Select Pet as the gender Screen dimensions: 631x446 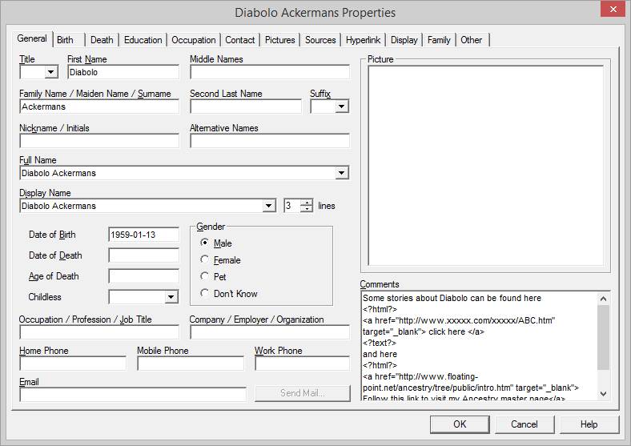205,277
